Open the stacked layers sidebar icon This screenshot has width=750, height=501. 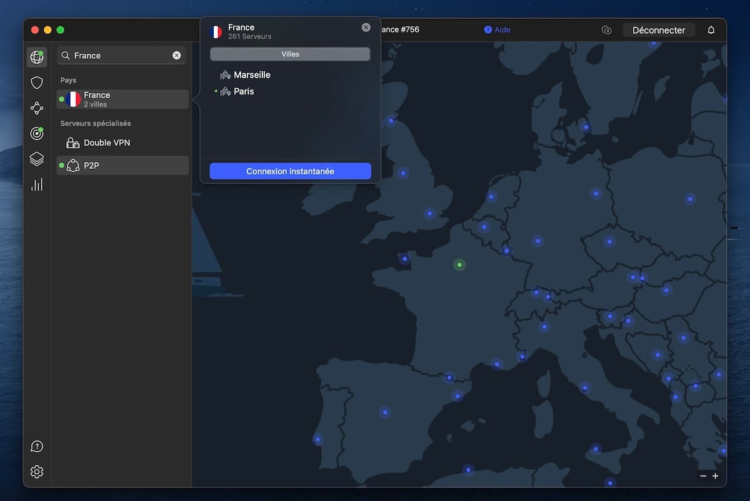37,159
